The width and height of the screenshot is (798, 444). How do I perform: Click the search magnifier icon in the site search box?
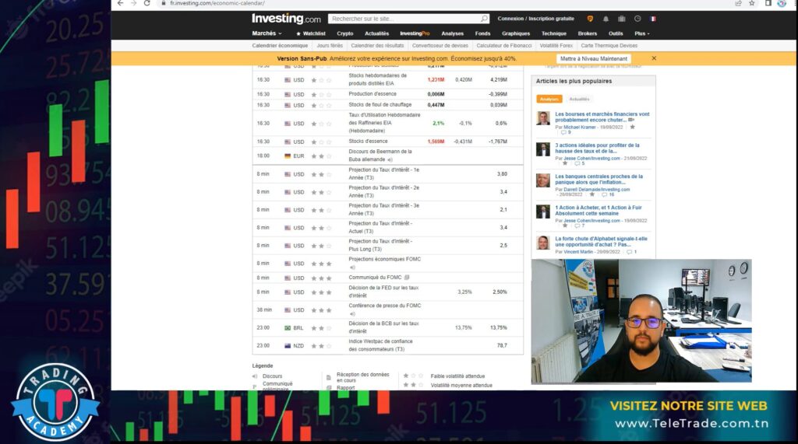pyautogui.click(x=484, y=19)
